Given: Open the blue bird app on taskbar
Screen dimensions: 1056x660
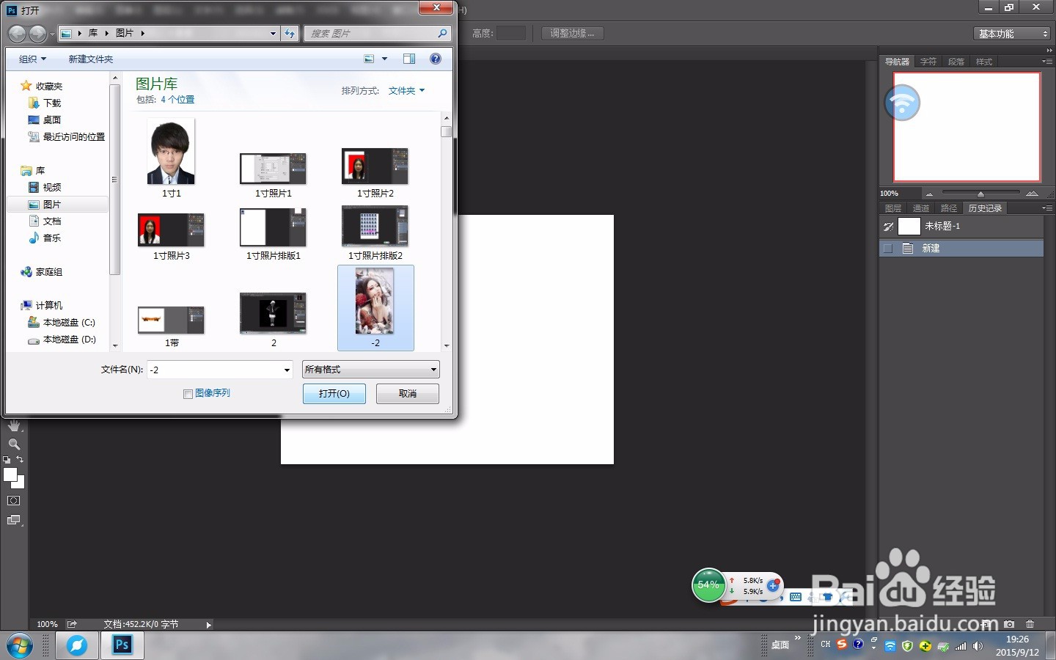Looking at the screenshot, I should (76, 645).
